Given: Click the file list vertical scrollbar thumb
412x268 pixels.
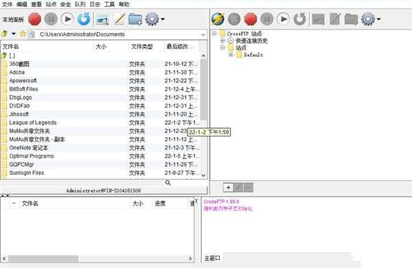Looking at the screenshot, I should coord(203,90).
